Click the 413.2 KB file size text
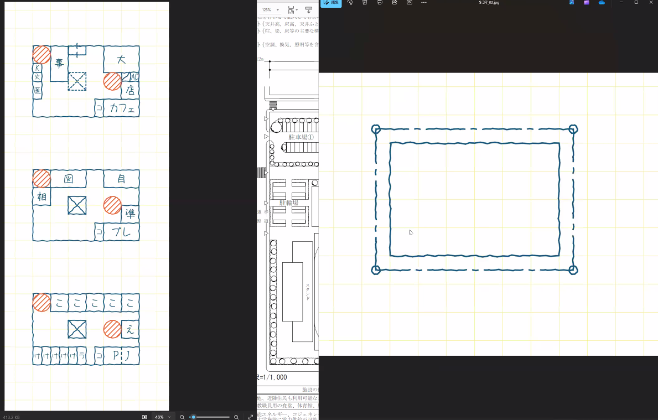The width and height of the screenshot is (658, 420). pyautogui.click(x=11, y=417)
